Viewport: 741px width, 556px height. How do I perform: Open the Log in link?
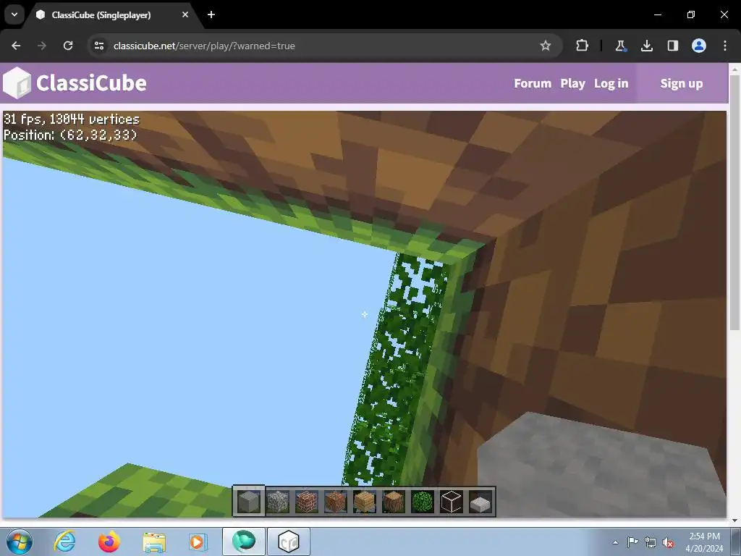click(611, 83)
